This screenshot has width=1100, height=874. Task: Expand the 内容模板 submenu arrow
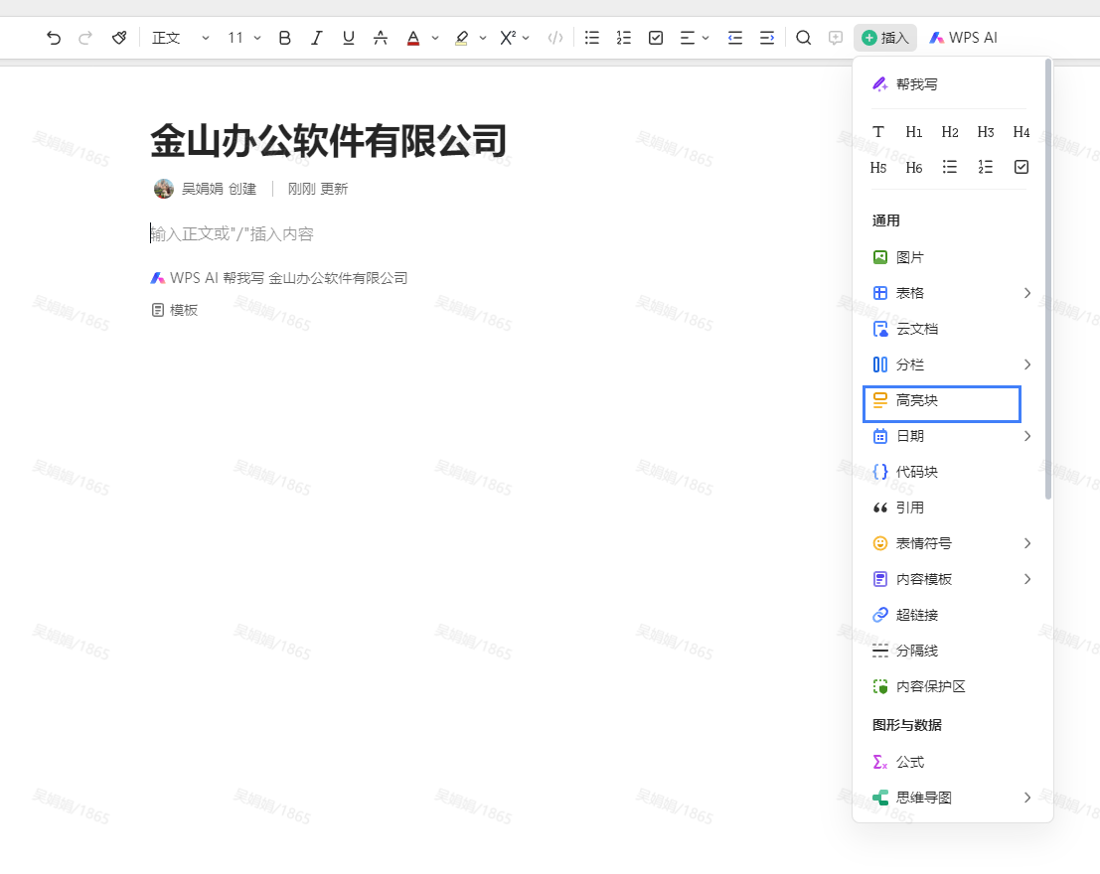(x=1027, y=579)
